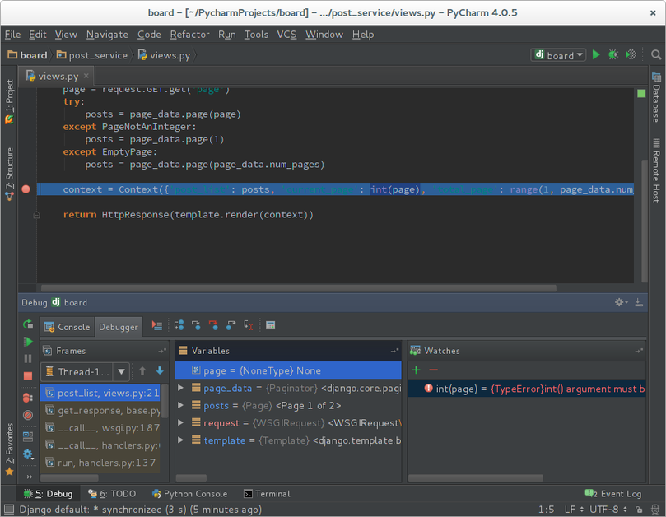This screenshot has width=666, height=517.
Task: Add a new watch with plus icon
Action: coord(417,370)
